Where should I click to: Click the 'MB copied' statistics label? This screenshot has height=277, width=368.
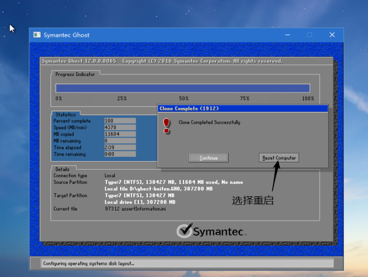pos(64,134)
